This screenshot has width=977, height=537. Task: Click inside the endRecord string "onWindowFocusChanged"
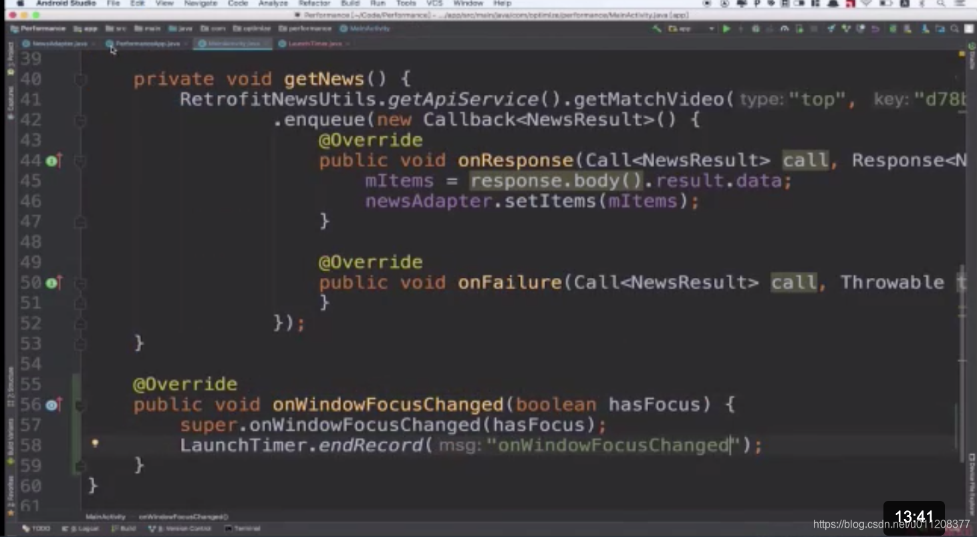tap(613, 445)
